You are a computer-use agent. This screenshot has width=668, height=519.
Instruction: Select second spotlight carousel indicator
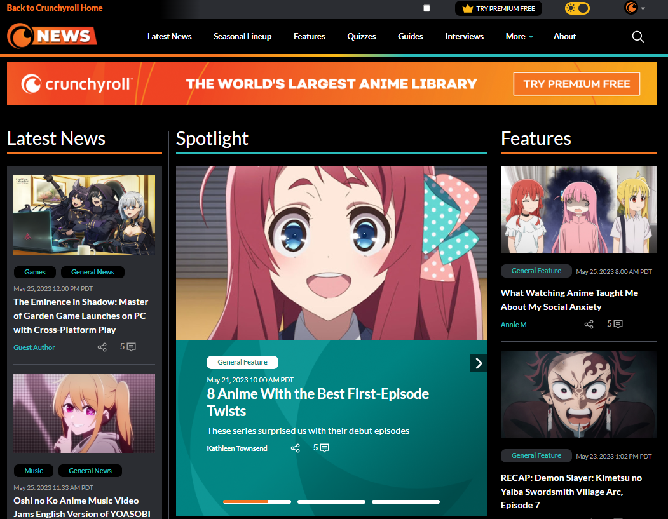[331, 502]
